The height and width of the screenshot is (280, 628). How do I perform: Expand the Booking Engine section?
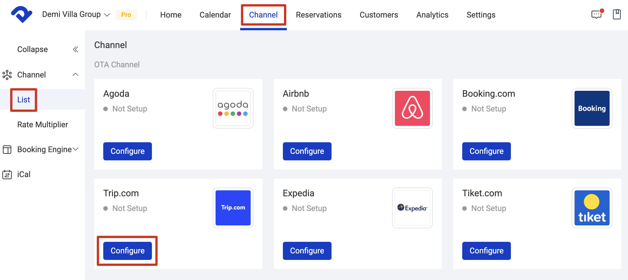75,149
